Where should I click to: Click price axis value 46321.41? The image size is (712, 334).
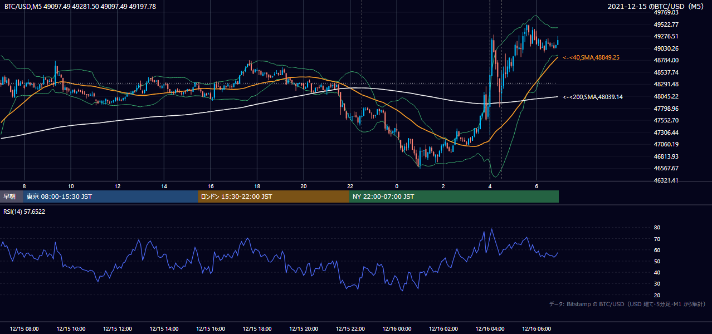[666, 180]
